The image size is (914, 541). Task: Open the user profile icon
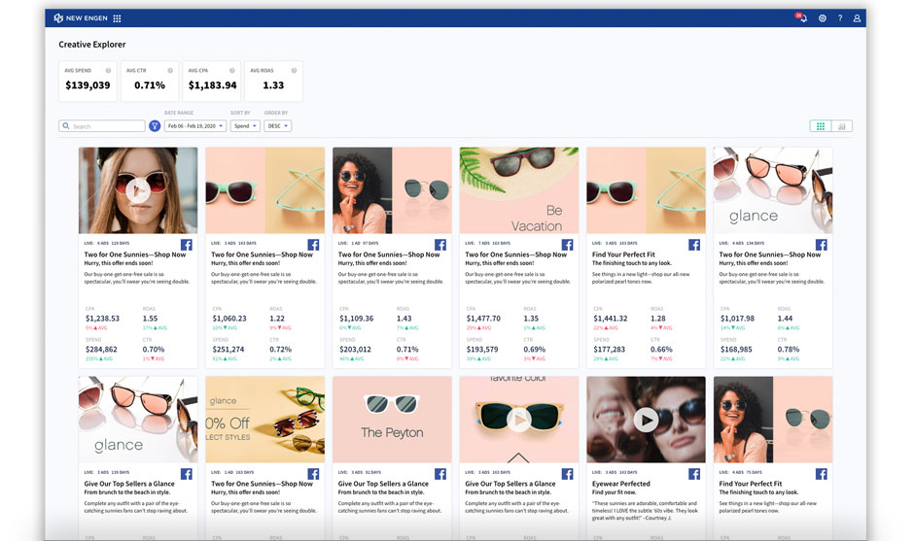(x=857, y=18)
